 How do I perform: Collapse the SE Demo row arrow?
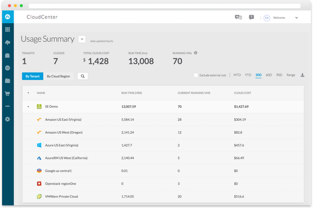pos(28,107)
